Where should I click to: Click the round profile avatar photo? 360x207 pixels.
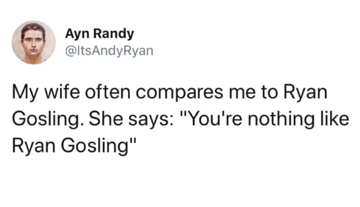pos(33,42)
